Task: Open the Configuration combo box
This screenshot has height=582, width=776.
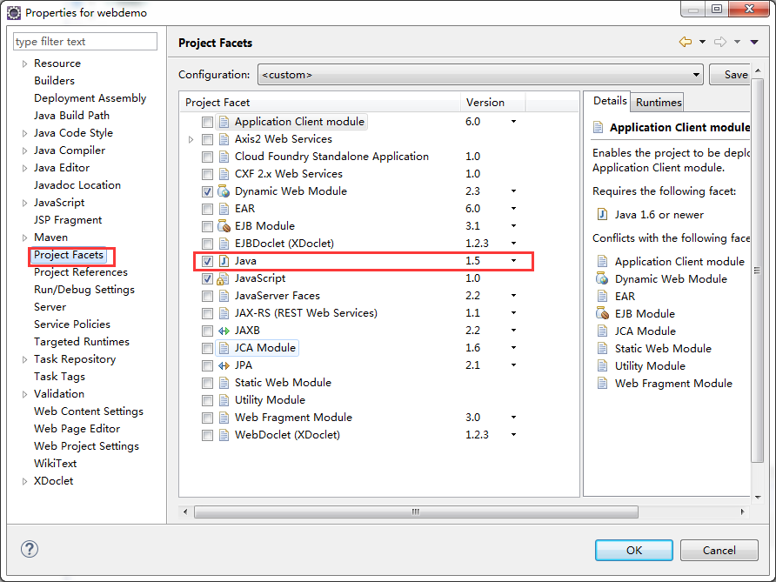Action: point(480,75)
